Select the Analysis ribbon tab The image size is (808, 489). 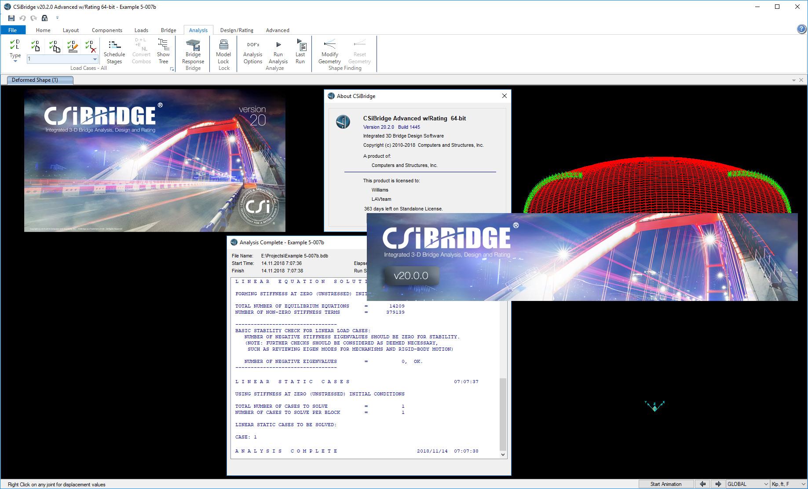198,30
